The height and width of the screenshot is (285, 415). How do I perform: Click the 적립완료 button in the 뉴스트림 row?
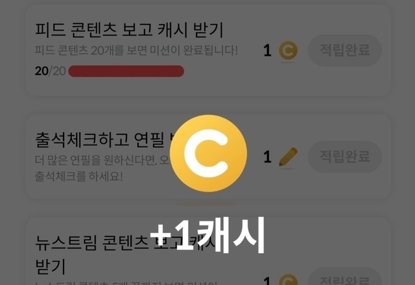pyautogui.click(x=345, y=277)
